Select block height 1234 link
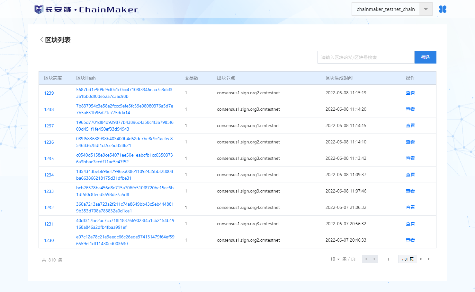The image size is (475, 292). click(x=49, y=175)
